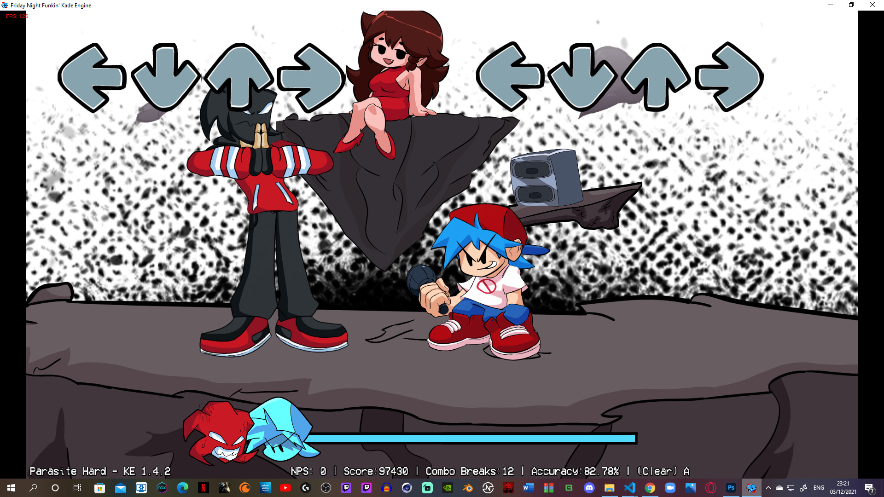The width and height of the screenshot is (884, 497).
Task: Click the Kade Engine title bar icon
Action: pos(5,5)
